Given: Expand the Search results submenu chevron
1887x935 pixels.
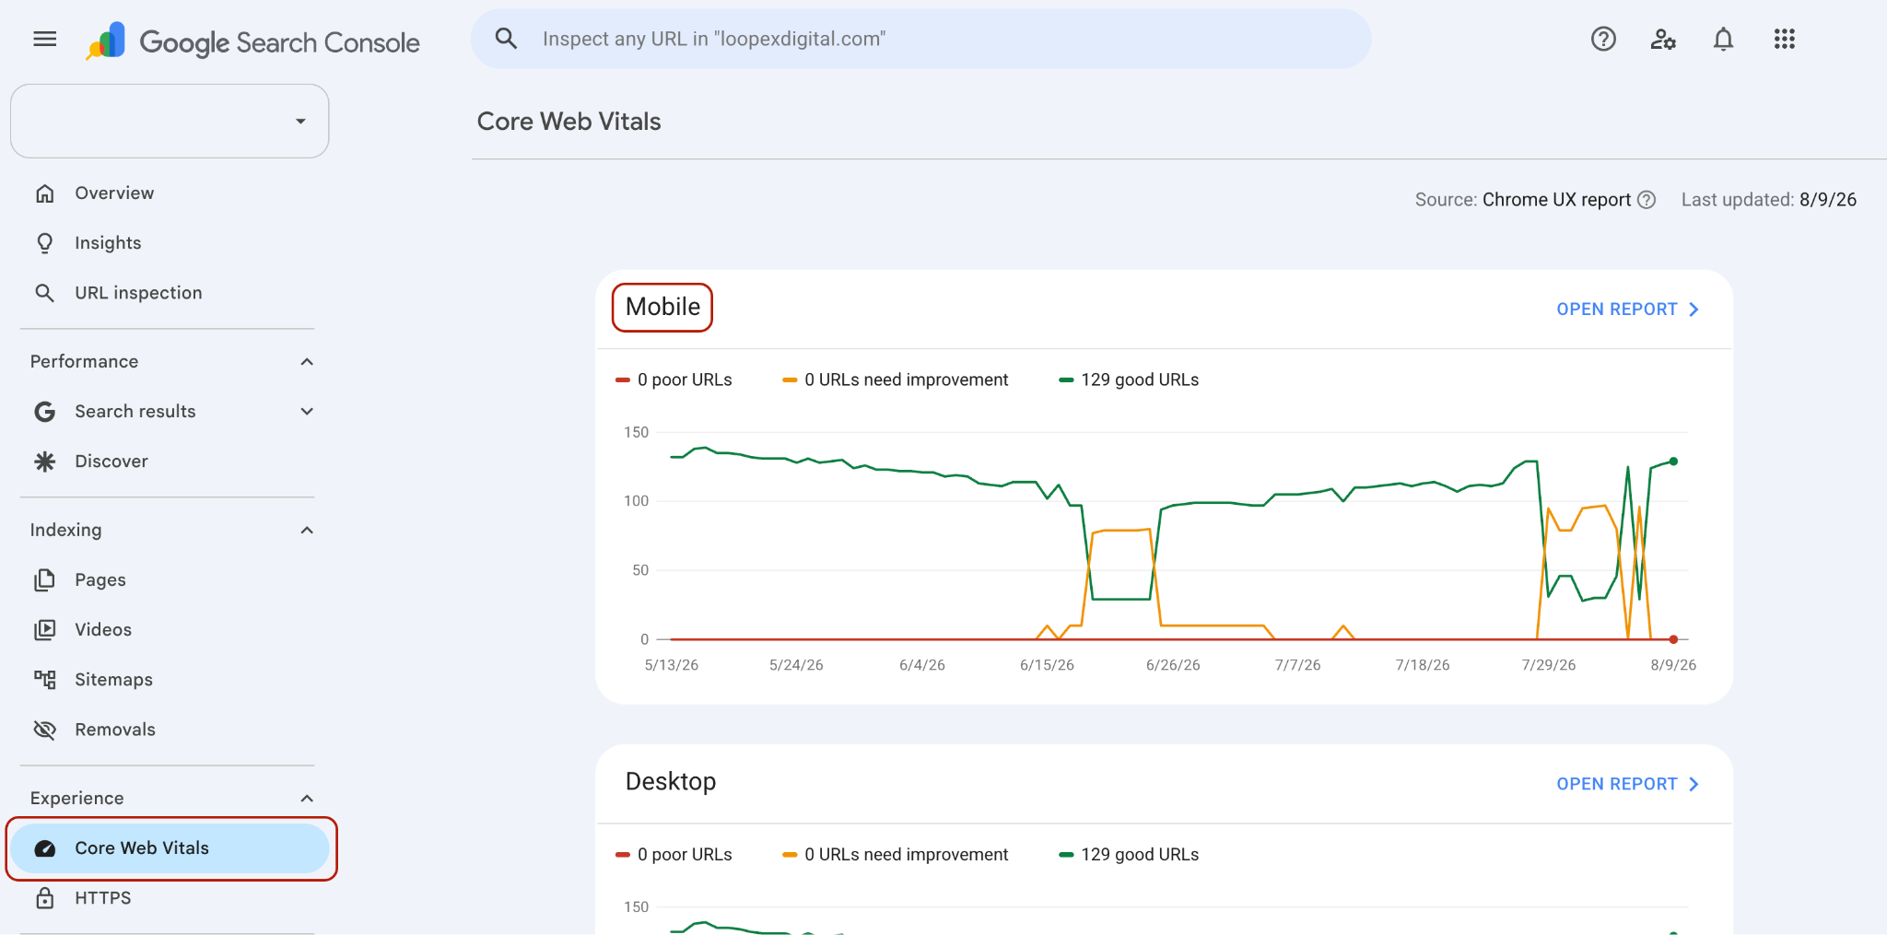Looking at the screenshot, I should 307,412.
